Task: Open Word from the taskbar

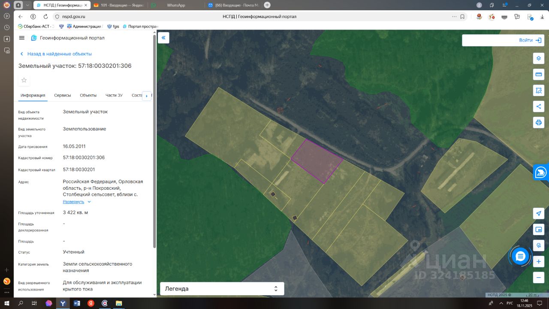Action: pyautogui.click(x=77, y=303)
